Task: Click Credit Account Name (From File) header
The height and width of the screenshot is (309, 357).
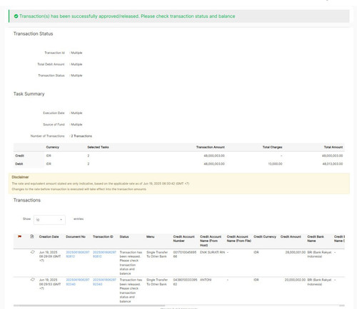Action: point(239,239)
